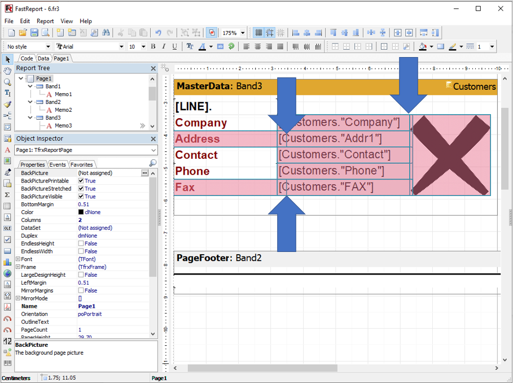Click the Name property value Page1
The image size is (513, 383).
coord(87,306)
